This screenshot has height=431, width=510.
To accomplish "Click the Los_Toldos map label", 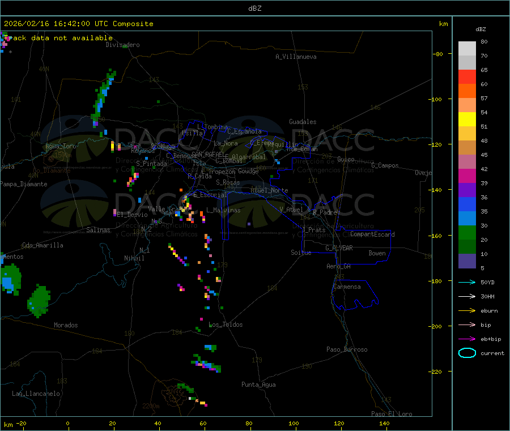I will (x=226, y=325).
